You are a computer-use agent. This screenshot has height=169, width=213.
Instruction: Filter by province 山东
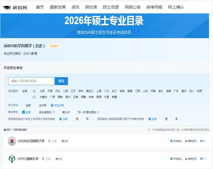(145, 91)
